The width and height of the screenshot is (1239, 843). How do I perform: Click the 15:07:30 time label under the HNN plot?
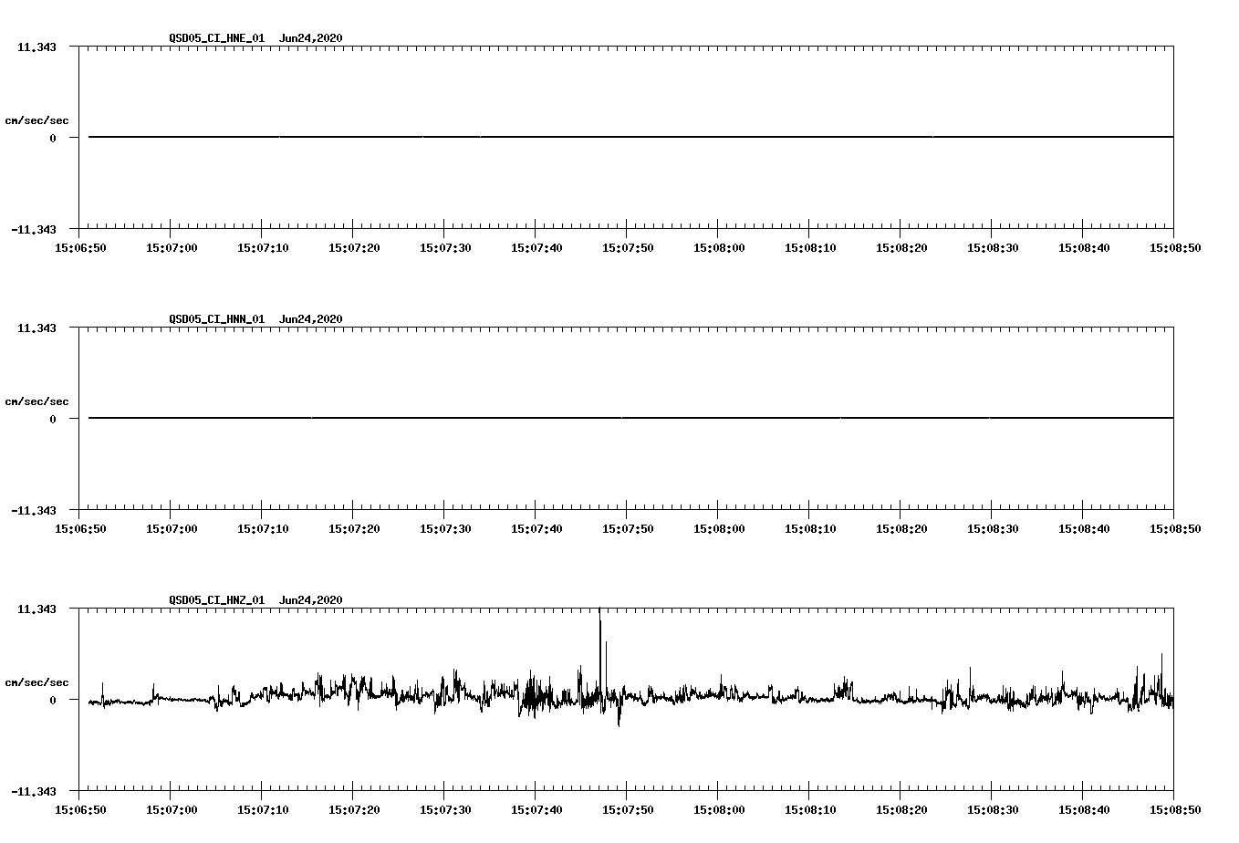(x=445, y=528)
